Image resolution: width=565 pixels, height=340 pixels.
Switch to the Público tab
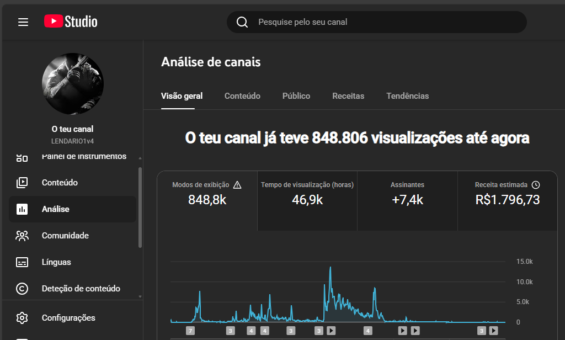[x=296, y=96]
